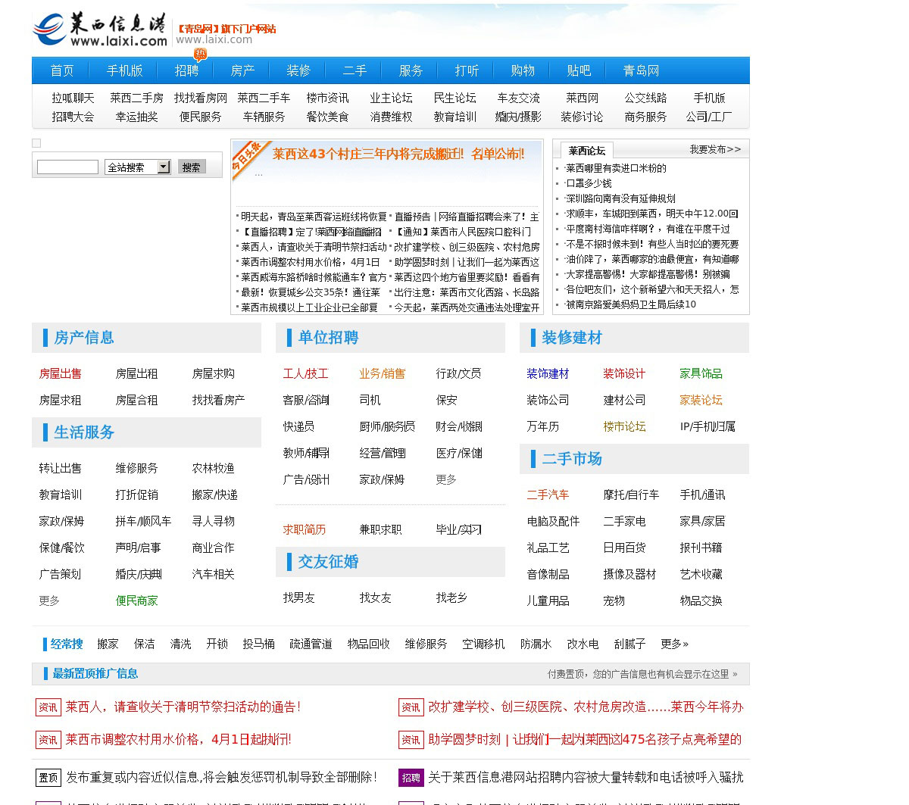
Task: Select 二手 in the blue navigation bar
Action: [x=355, y=70]
